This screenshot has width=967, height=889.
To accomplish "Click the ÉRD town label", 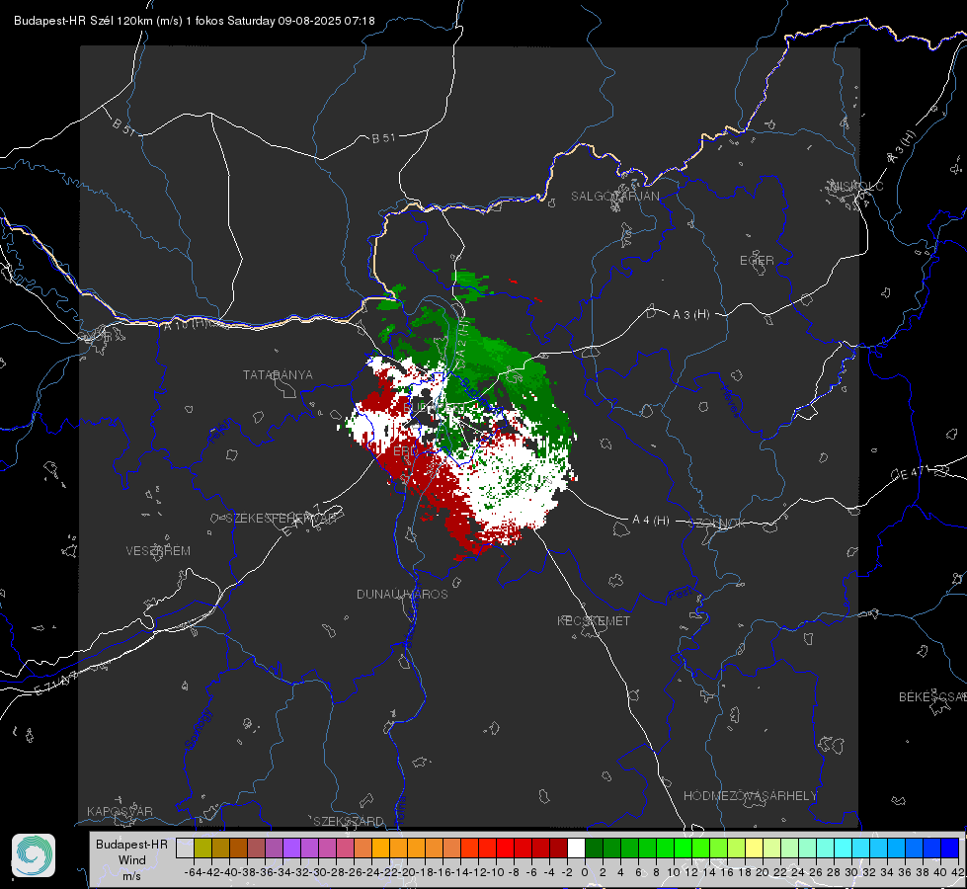I will [x=405, y=451].
